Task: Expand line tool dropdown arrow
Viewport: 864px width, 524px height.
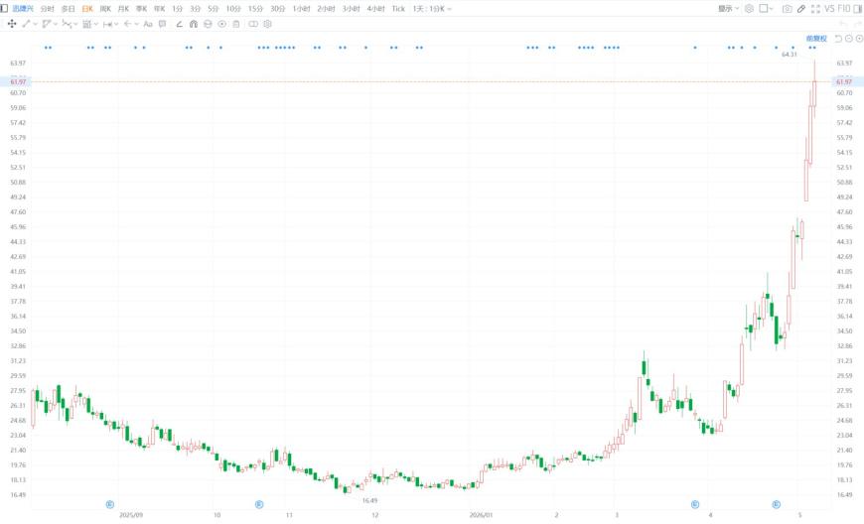Action: click(x=36, y=24)
